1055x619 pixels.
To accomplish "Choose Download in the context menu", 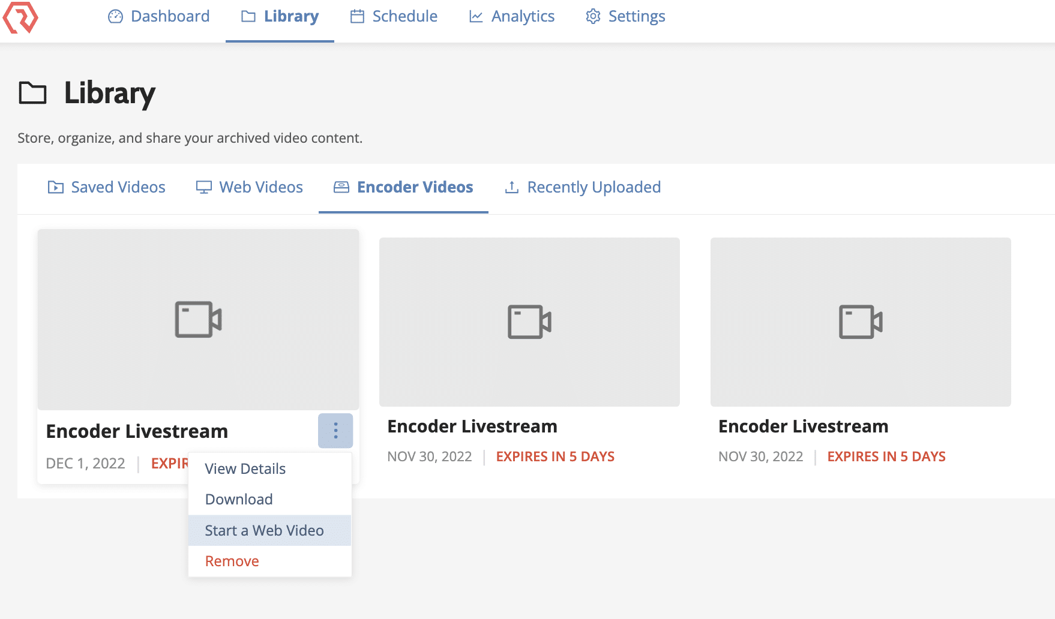I will pyautogui.click(x=239, y=500).
